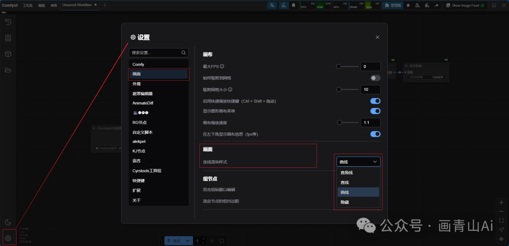509x246 pixels.
Task: Zoom out canvas with minus icon
Action: point(501,212)
